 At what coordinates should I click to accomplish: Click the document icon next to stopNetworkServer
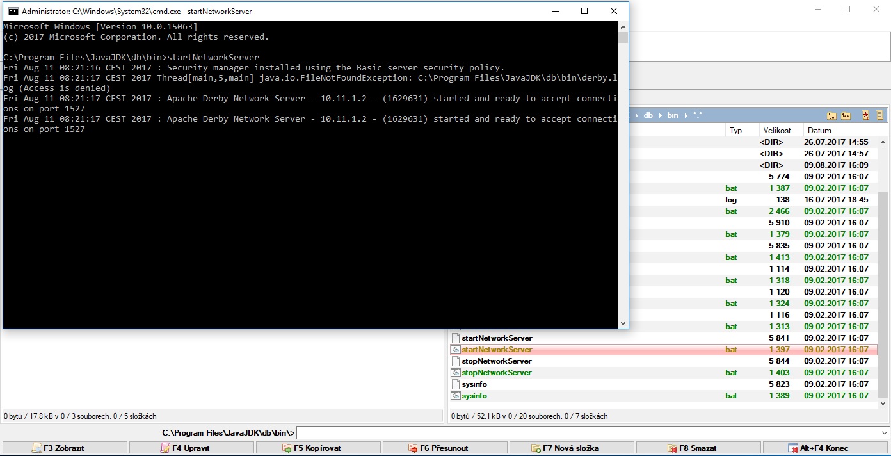[x=456, y=361]
